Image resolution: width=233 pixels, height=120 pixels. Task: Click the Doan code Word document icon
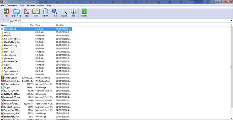pyautogui.click(x=2, y=100)
